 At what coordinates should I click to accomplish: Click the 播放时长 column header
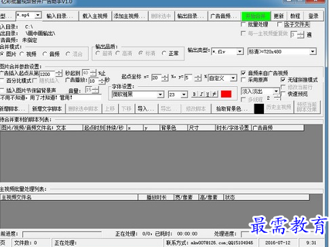tap(156, 197)
